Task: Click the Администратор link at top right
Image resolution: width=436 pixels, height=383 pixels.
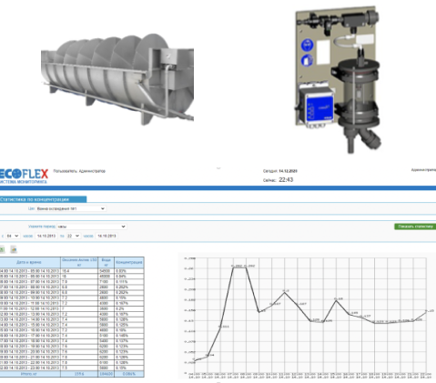Action: coord(423,170)
